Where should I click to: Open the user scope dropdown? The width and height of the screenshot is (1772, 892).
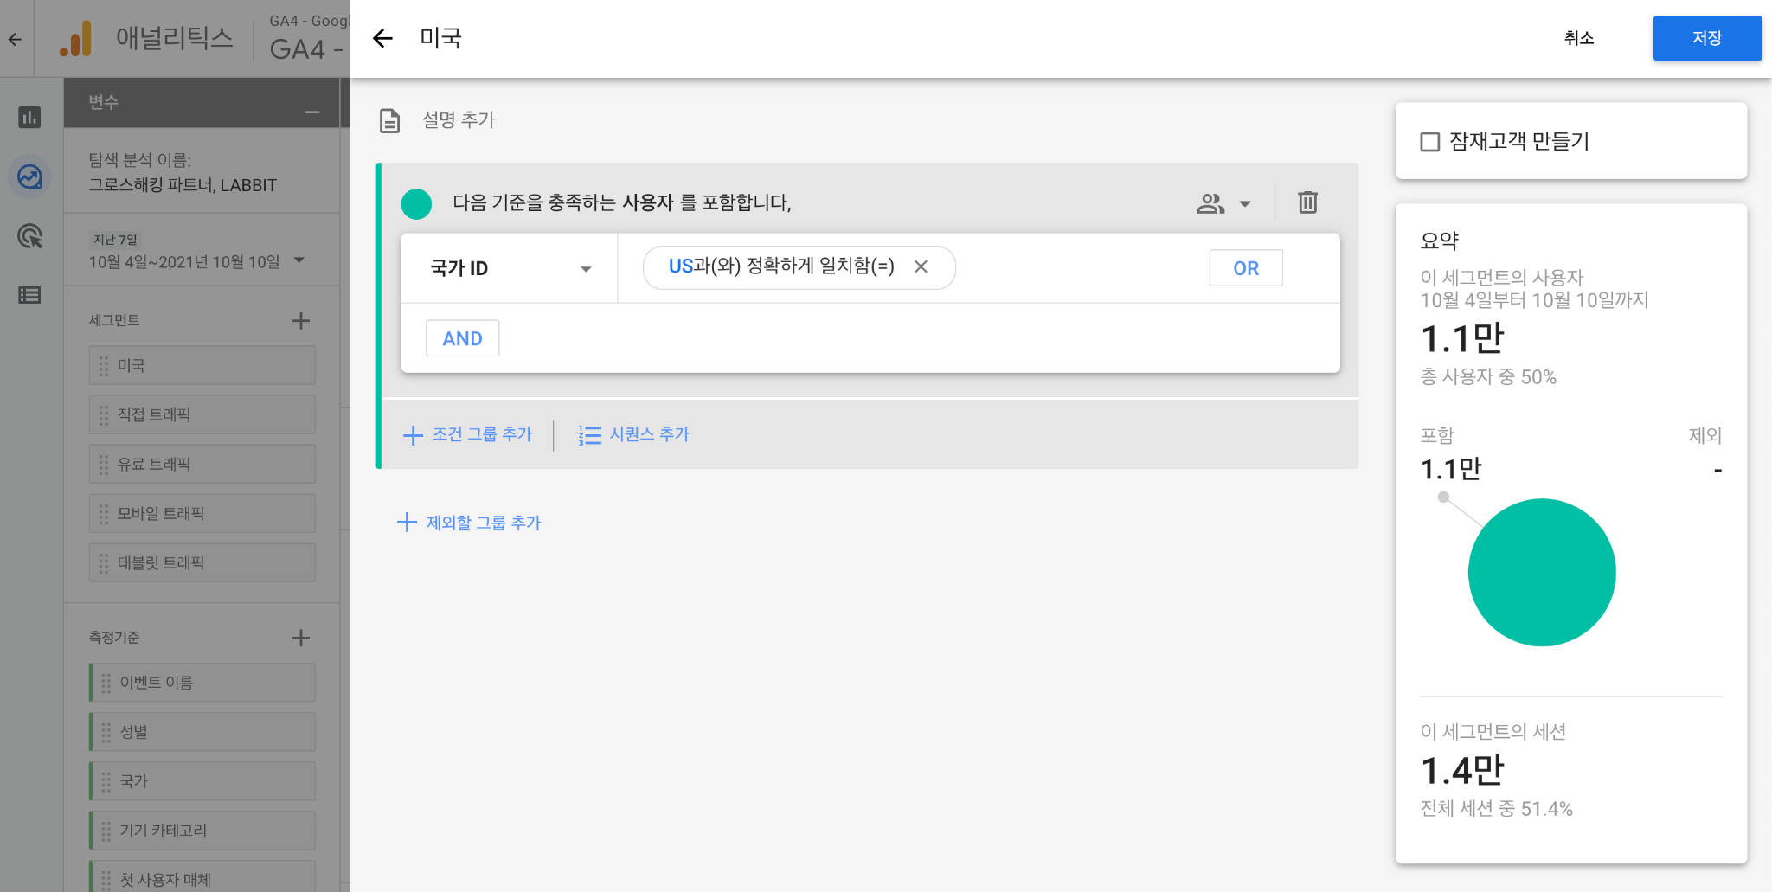point(1223,203)
